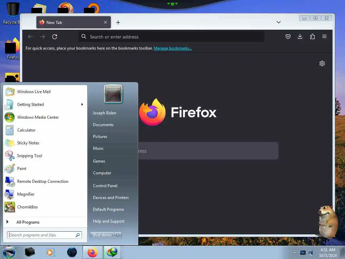Expand the Getting Started submenu arrow

82,105
